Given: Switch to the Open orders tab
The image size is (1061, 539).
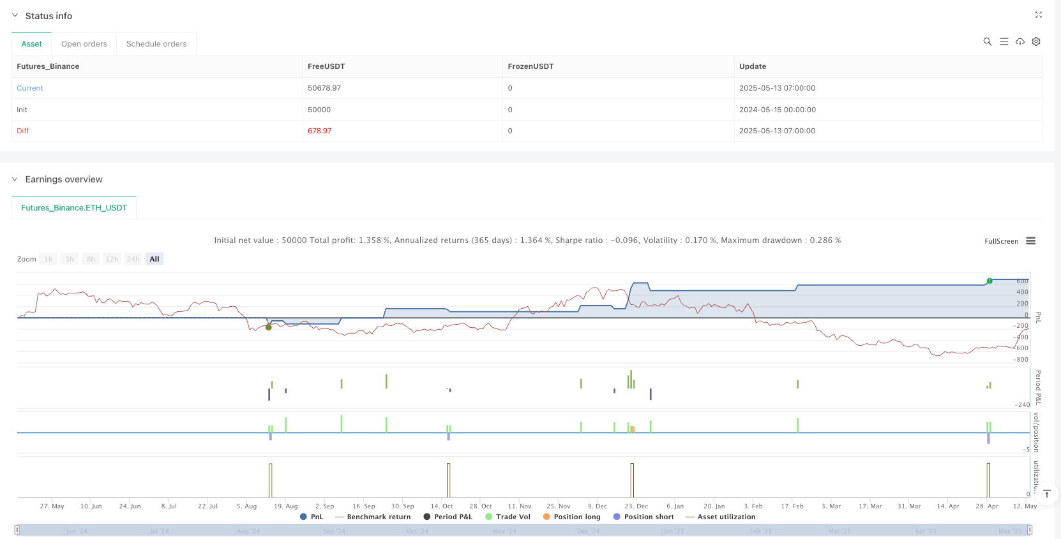Looking at the screenshot, I should coord(84,44).
